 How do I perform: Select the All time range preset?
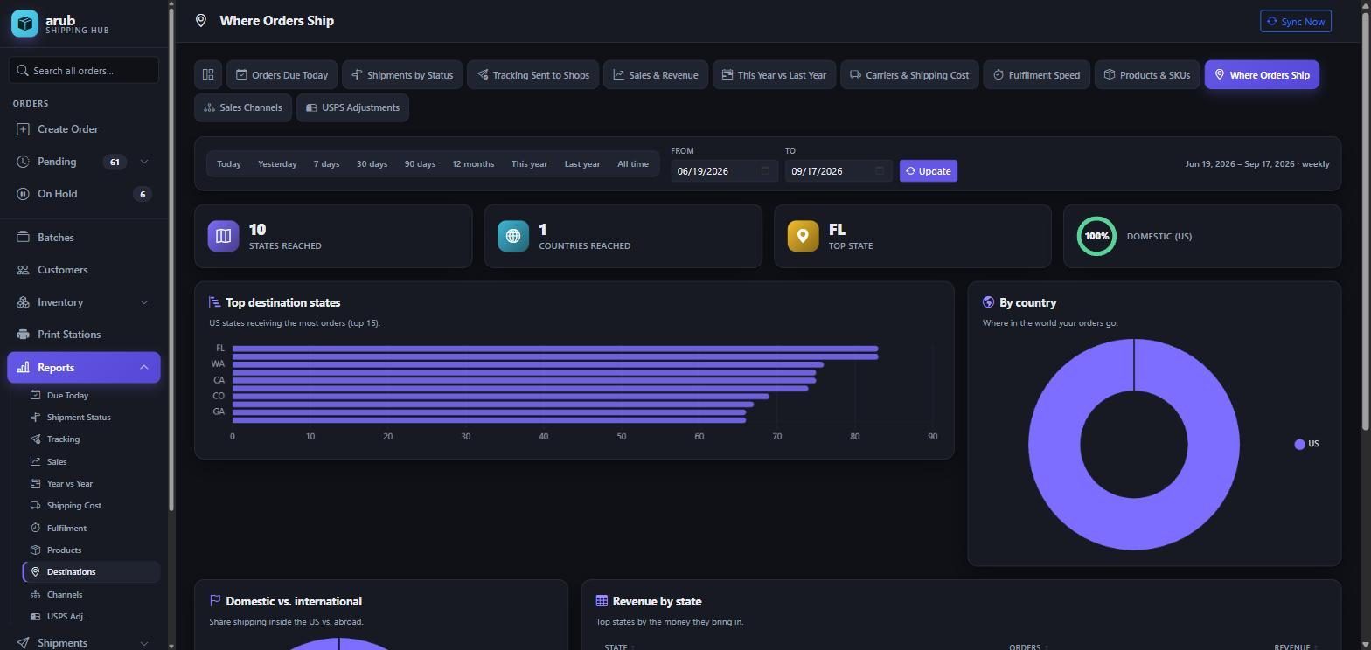pyautogui.click(x=633, y=164)
